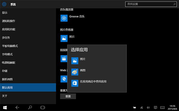The width and height of the screenshot is (179, 111).
Task: Go to the 多任务 settings page
Action: pos(28,38)
